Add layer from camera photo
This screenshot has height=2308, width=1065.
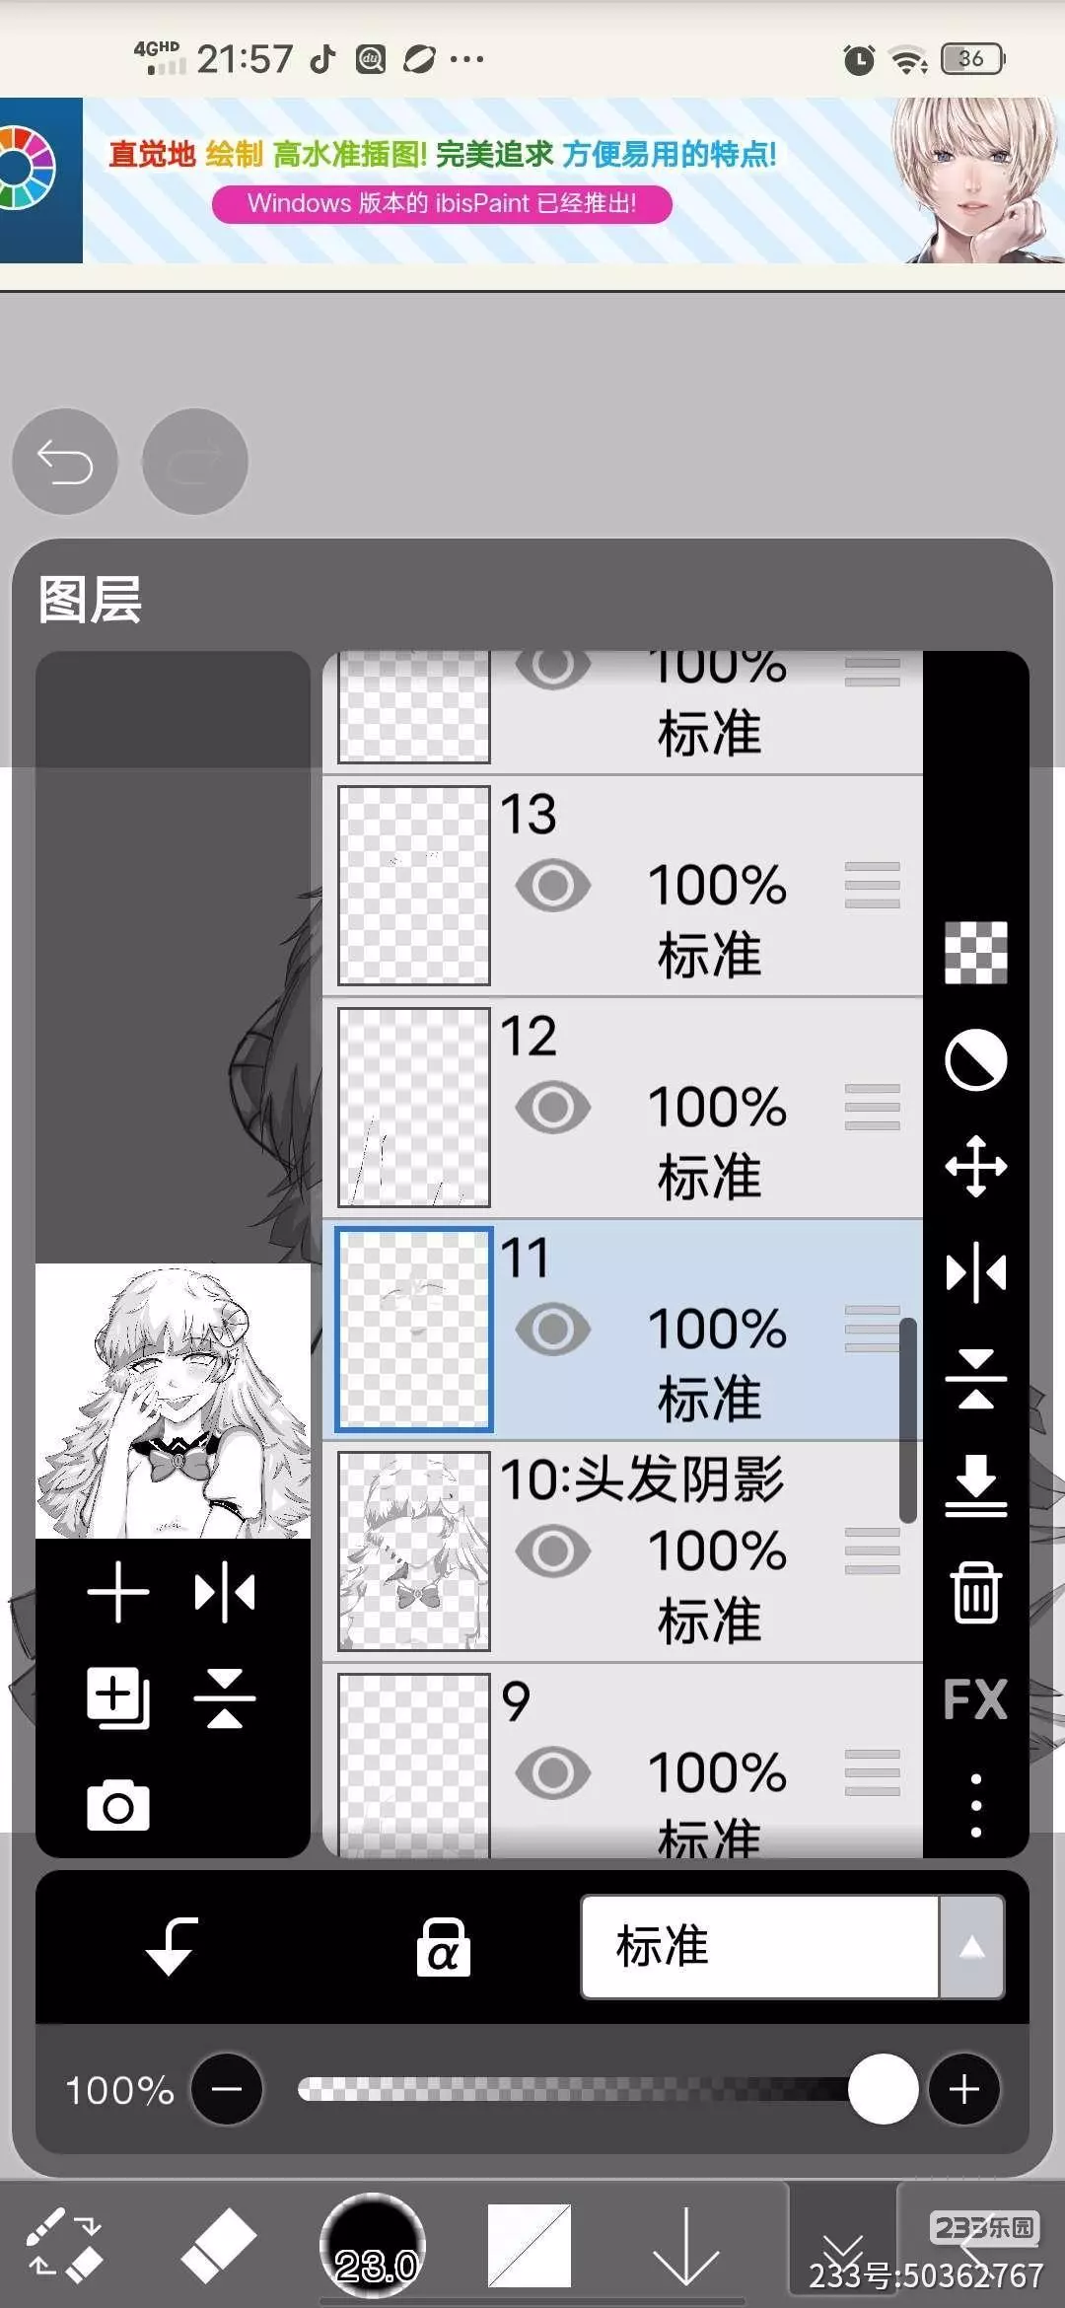tap(118, 1806)
